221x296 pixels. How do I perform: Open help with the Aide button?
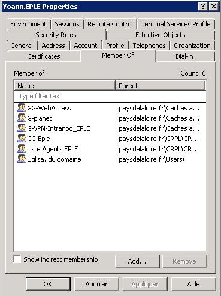193,284
